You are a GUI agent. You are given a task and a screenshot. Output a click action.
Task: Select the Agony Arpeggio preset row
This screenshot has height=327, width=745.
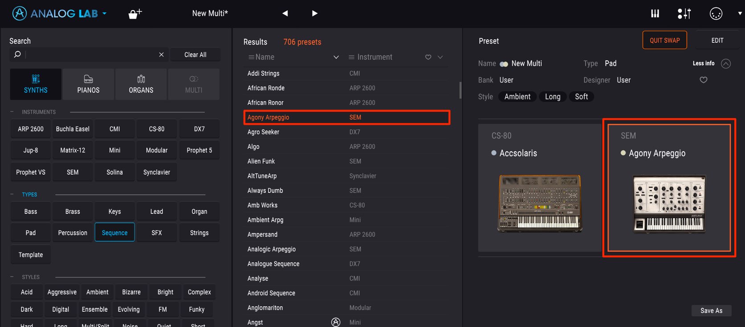coord(346,117)
